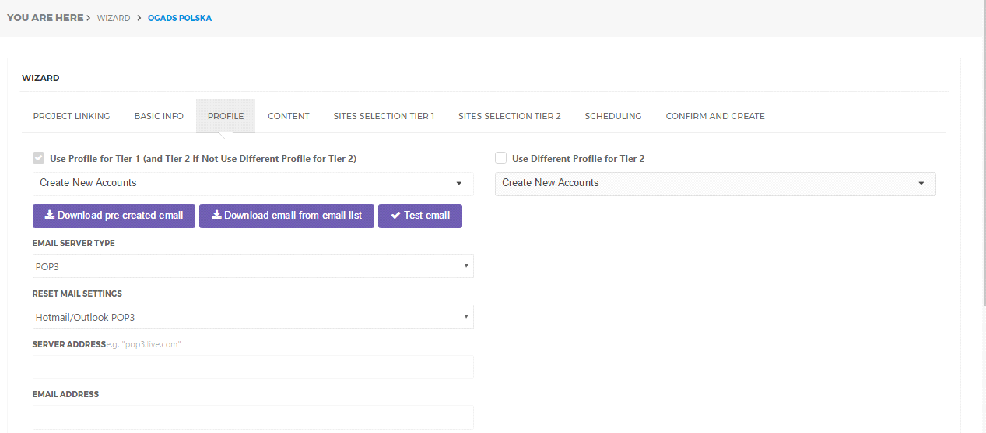Click Download pre-created email button
986x433 pixels.
[x=114, y=216]
